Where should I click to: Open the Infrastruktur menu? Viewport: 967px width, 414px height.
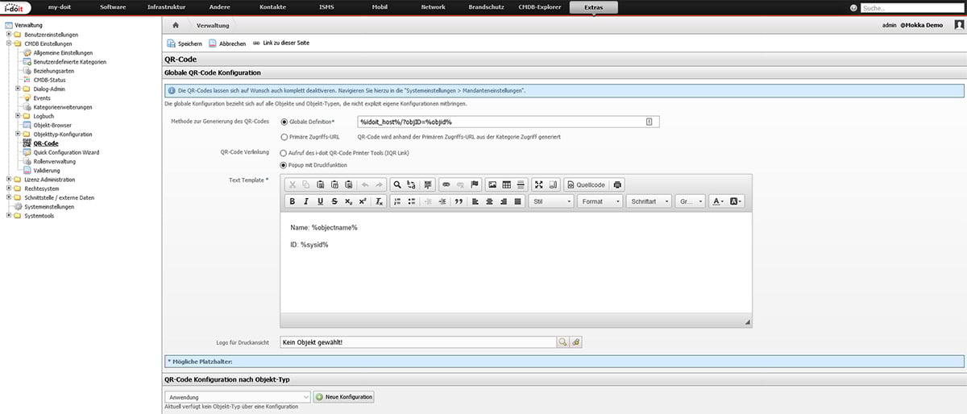point(166,6)
